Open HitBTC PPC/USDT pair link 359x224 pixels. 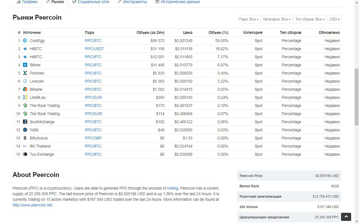95,49
